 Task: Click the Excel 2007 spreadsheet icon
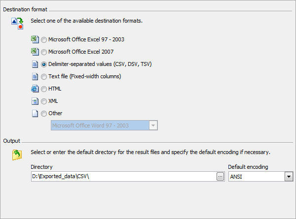(35, 52)
